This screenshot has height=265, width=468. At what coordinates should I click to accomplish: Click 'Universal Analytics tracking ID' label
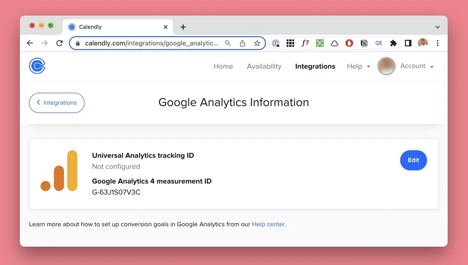[x=143, y=155]
